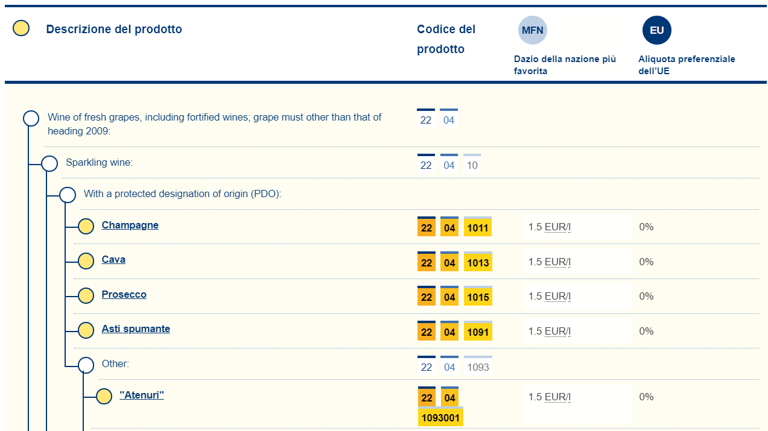Viewport: 768px width, 431px height.
Task: Collapse the Other subcategory node
Action: click(86, 365)
